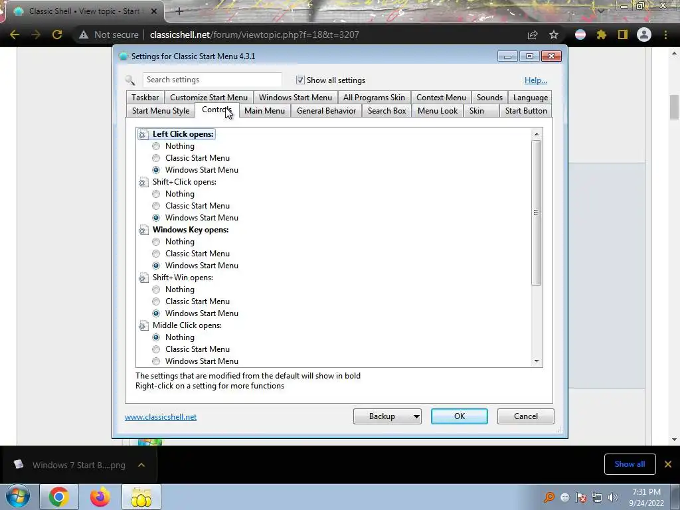Open the Context Menu tab
The image size is (680, 510).
[x=441, y=98]
